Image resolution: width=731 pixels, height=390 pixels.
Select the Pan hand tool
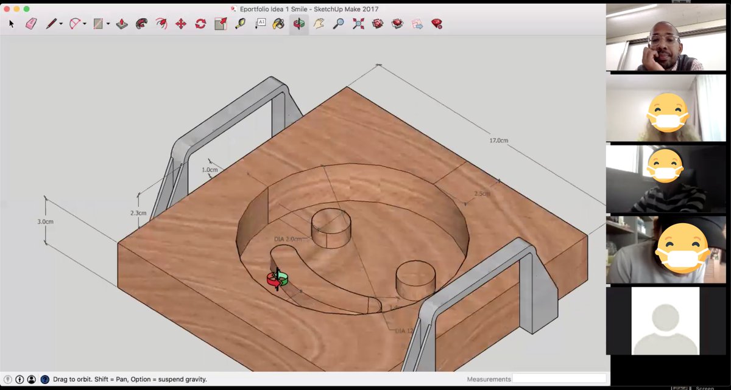tap(319, 24)
